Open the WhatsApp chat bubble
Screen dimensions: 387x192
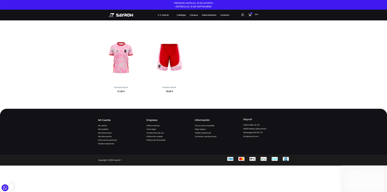(x=5, y=188)
